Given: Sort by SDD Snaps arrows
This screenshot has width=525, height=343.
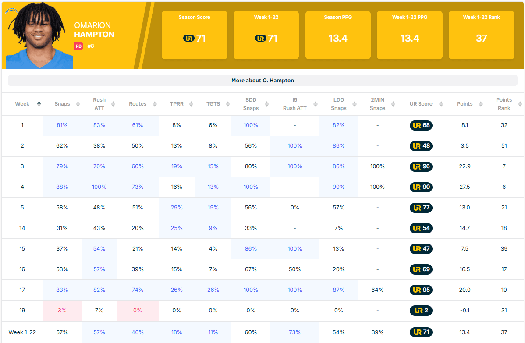Looking at the screenshot, I should tap(266, 104).
